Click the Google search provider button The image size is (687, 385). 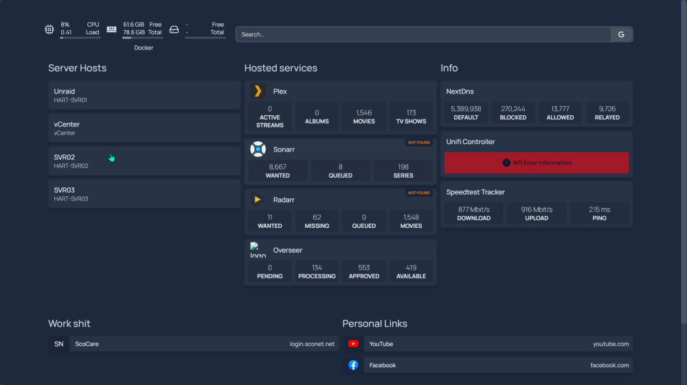tap(621, 34)
